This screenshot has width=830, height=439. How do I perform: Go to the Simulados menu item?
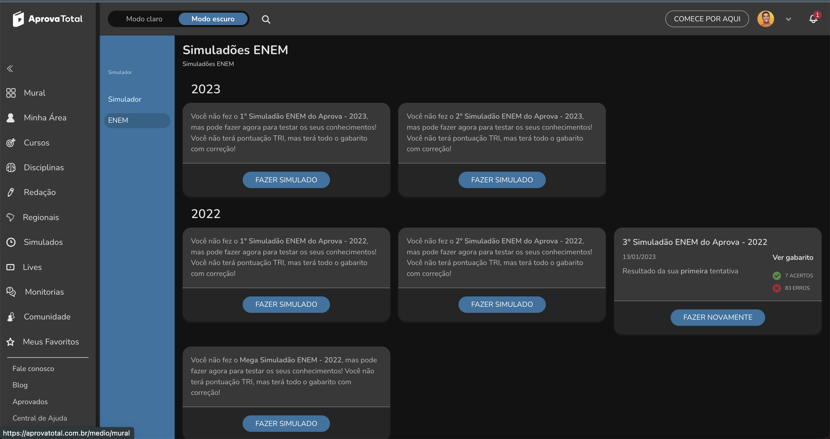(43, 242)
